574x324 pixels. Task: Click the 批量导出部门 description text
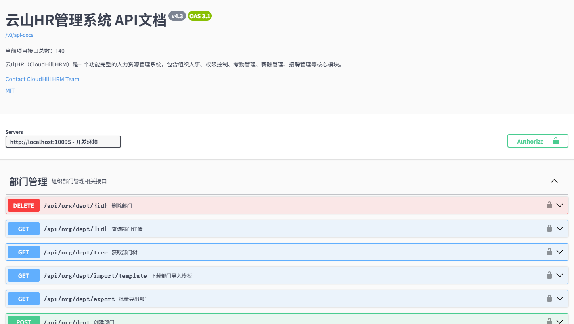134,299
